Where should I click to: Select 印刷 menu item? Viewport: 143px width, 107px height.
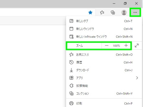(104, 103)
